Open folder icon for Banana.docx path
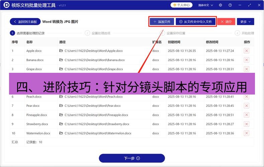 tap(61, 60)
